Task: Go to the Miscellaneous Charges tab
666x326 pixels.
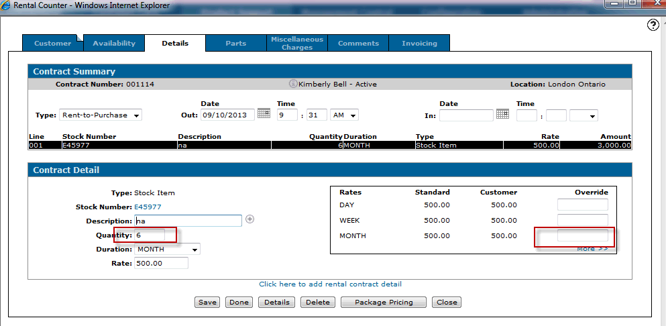Action: click(296, 44)
